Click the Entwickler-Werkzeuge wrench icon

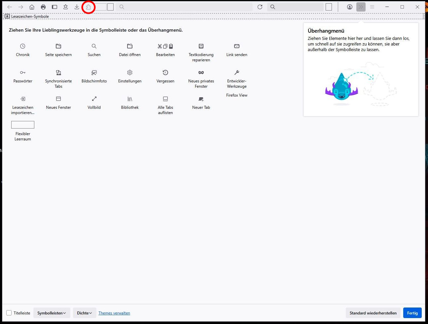click(237, 73)
